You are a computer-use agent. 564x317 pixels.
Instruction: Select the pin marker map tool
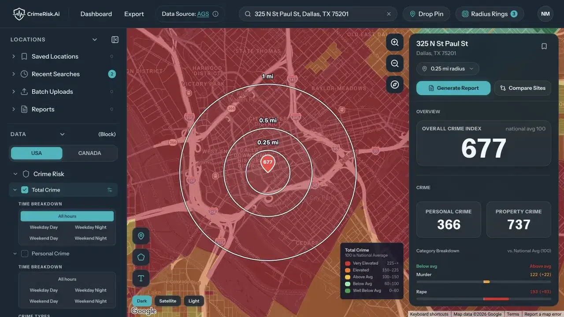click(x=141, y=236)
